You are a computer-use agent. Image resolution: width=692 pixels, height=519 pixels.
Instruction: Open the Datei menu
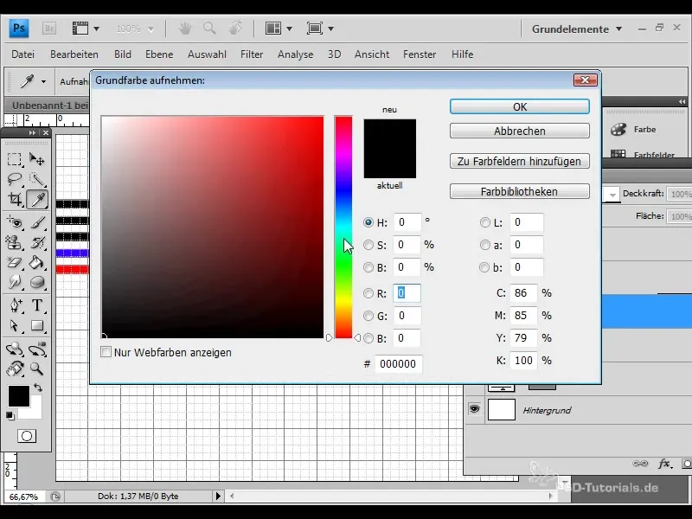(x=23, y=54)
